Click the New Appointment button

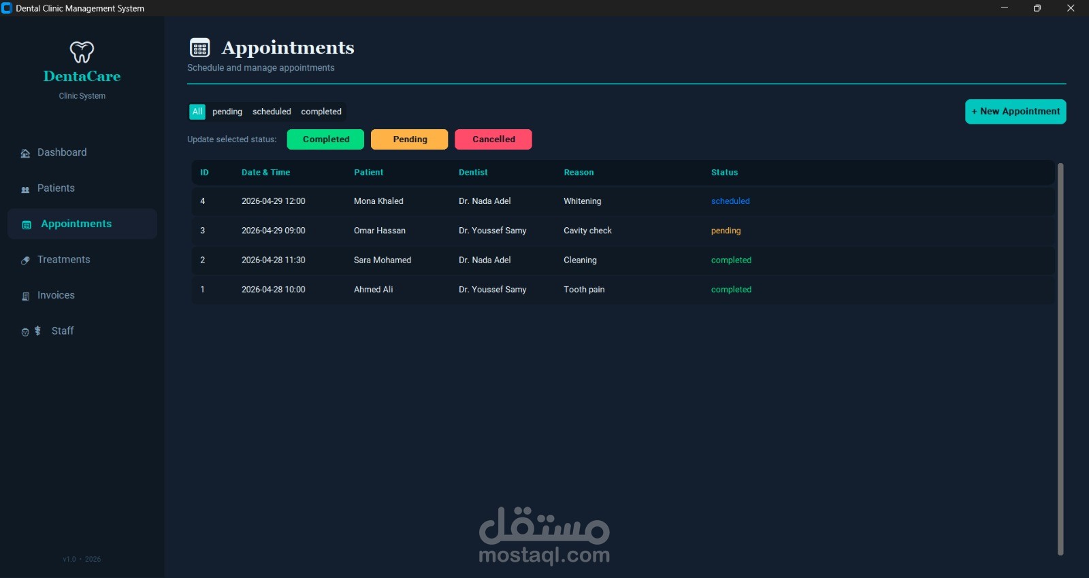[x=1015, y=112]
